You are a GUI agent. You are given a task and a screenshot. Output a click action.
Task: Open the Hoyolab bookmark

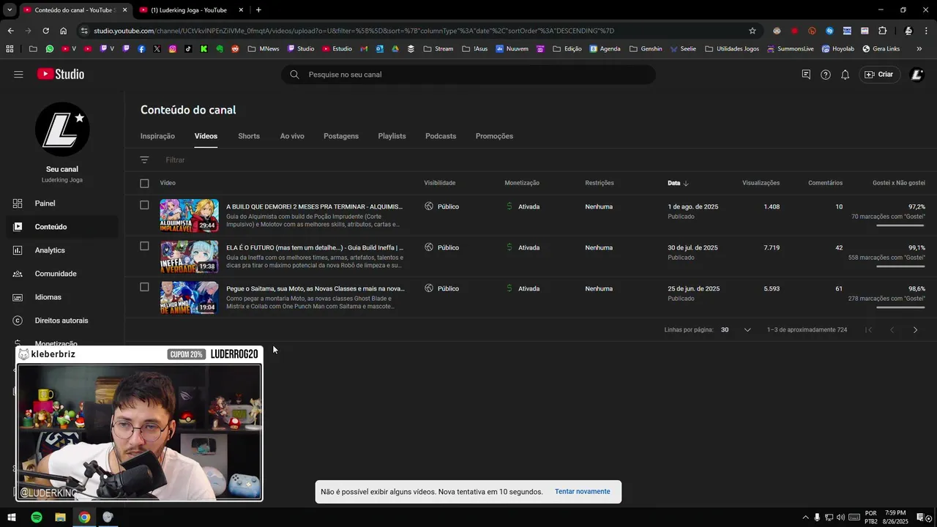(838, 49)
